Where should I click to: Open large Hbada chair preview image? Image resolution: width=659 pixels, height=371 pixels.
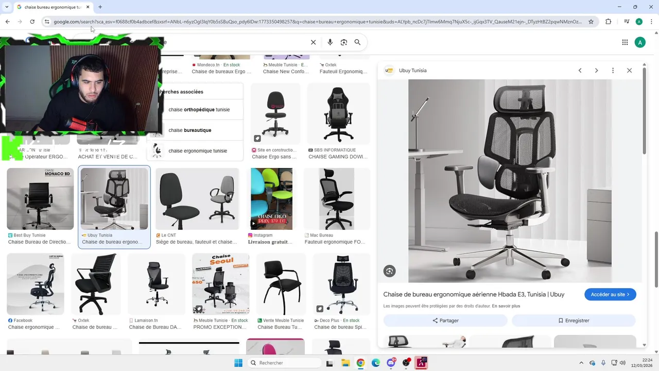(510, 181)
